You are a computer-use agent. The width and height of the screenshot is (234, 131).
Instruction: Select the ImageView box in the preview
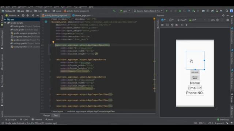point(195,60)
